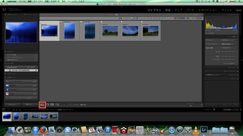Toggle first rating star in attribute filter
Image resolution: width=243 pixels, height=136 pixels.
point(154,18)
